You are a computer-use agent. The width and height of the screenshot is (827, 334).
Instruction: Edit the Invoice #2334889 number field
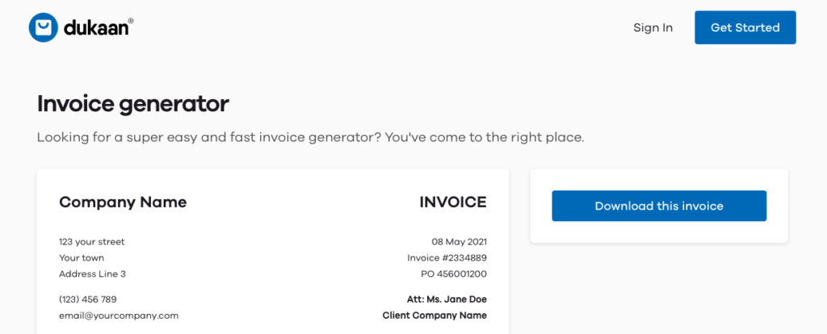(447, 258)
